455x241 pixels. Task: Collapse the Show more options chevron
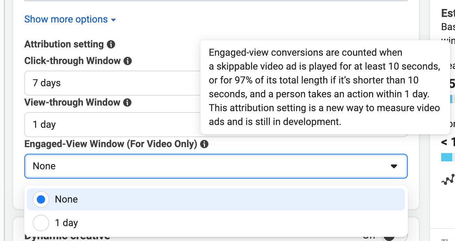pos(113,20)
